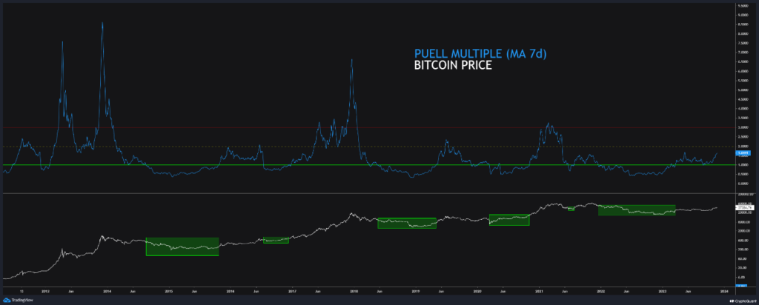Select the BITCOIN PRICE legend text

(453, 66)
